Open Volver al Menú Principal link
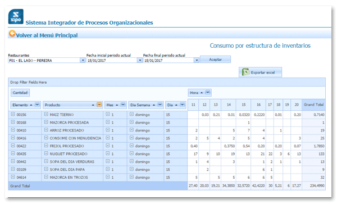Viewport: 337px width, 204px height. pos(47,35)
